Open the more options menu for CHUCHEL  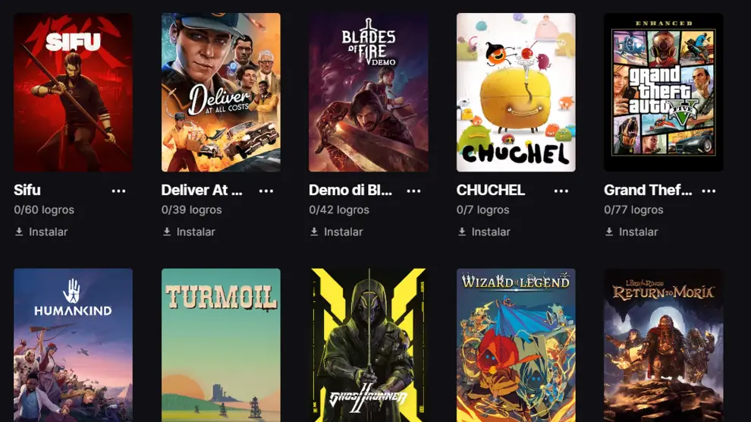[x=561, y=191]
